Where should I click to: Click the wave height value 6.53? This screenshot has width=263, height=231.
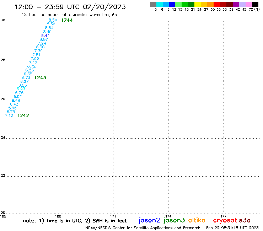click(x=30, y=70)
